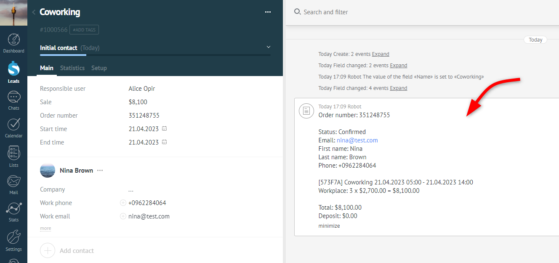Screen dimensions: 559x263
Task: Go to the Calendar icon
Action: (x=14, y=125)
